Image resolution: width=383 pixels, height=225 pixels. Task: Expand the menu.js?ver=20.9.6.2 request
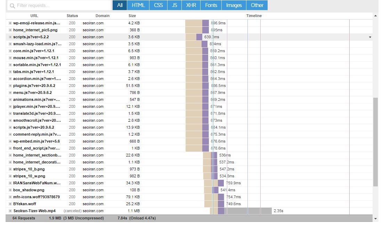coord(10,93)
